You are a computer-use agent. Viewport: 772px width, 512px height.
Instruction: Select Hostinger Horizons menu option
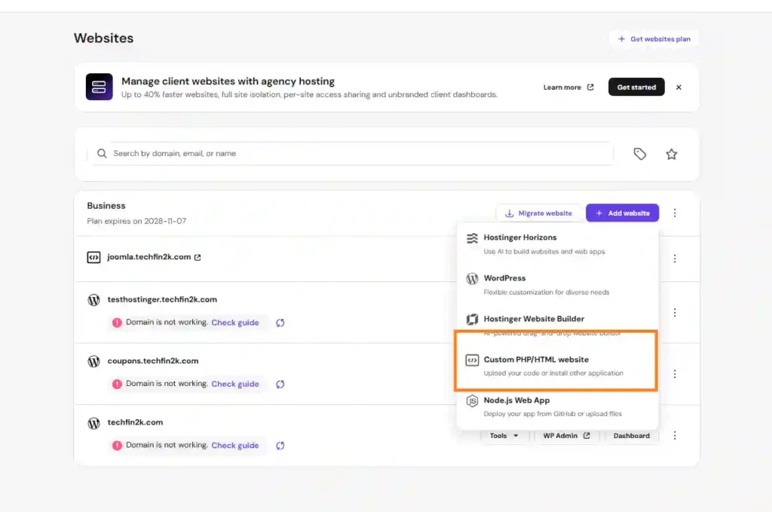pyautogui.click(x=557, y=244)
